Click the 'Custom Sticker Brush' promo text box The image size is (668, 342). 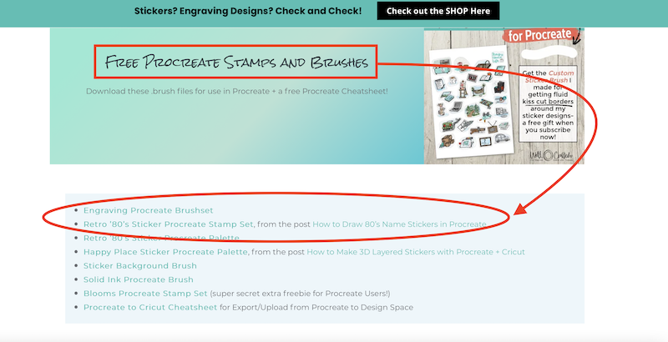tap(548, 104)
